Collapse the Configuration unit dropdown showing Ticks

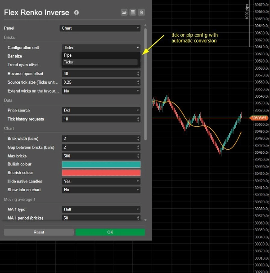coord(101,48)
